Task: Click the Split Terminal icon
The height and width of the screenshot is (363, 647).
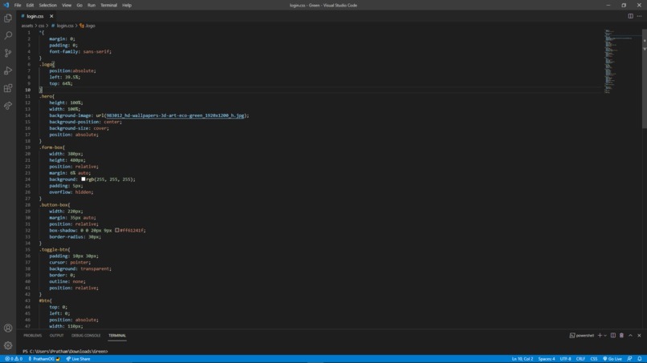Action: pos(613,336)
